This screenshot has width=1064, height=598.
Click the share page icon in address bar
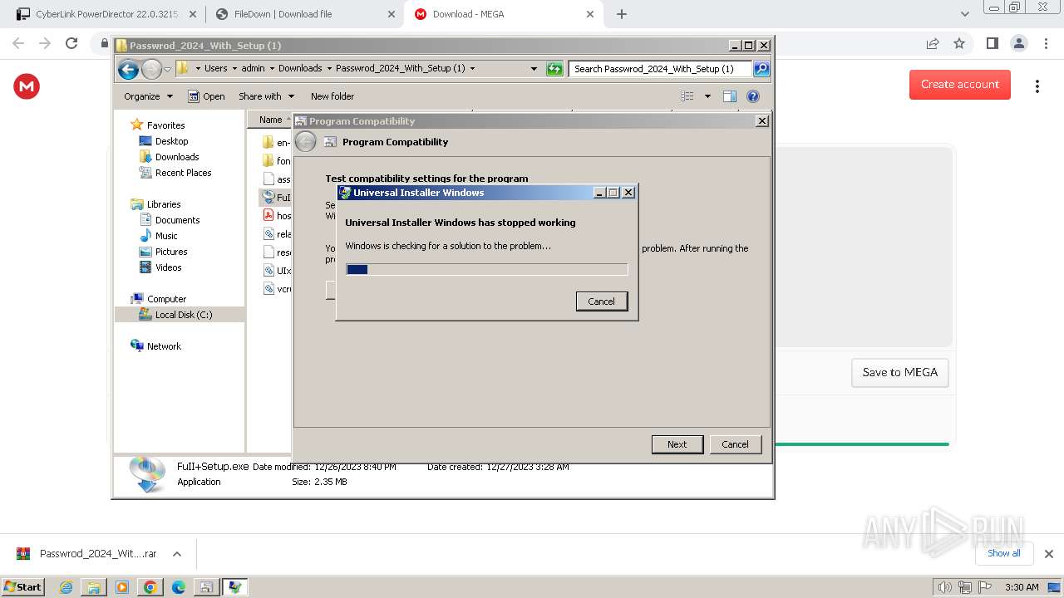933,43
